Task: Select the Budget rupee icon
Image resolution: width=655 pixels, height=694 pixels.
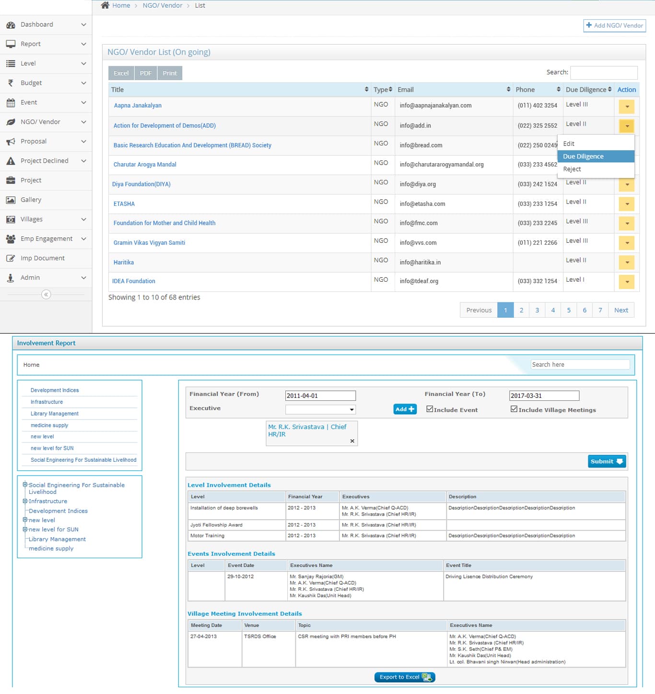Action: (11, 83)
